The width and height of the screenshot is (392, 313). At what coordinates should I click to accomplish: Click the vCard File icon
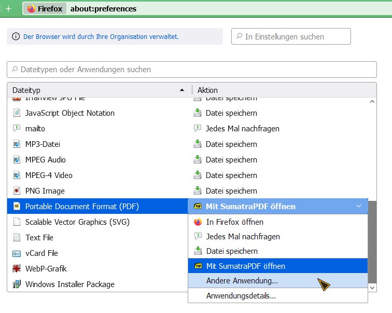click(x=16, y=253)
